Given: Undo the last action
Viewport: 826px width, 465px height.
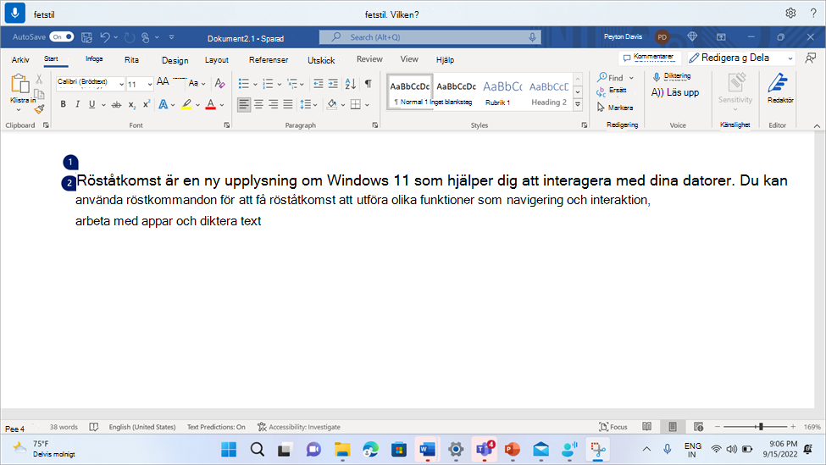Looking at the screenshot, I should tap(105, 37).
